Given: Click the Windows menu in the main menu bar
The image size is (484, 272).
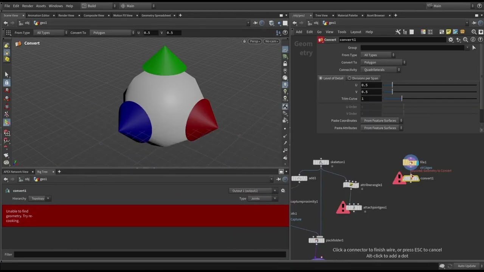Looking at the screenshot, I should 56,6.
